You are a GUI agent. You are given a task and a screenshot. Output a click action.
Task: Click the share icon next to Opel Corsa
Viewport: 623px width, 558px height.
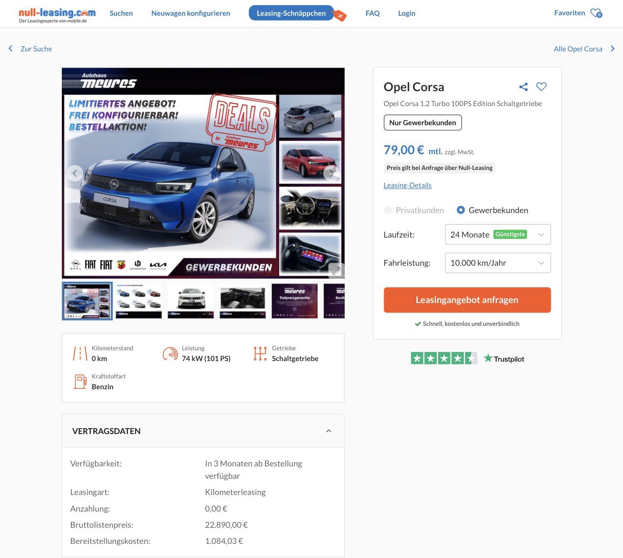[523, 87]
